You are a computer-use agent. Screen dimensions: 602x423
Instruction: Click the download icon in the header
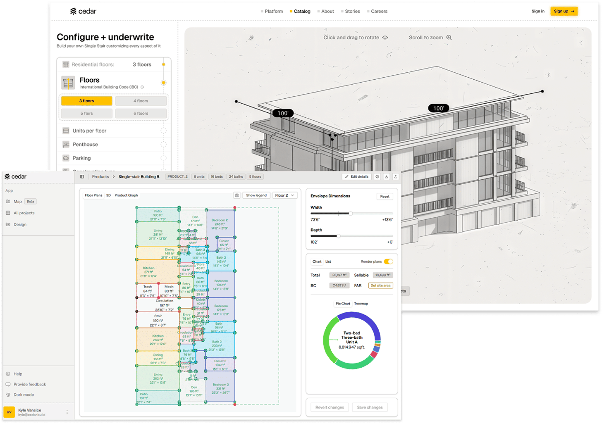386,177
